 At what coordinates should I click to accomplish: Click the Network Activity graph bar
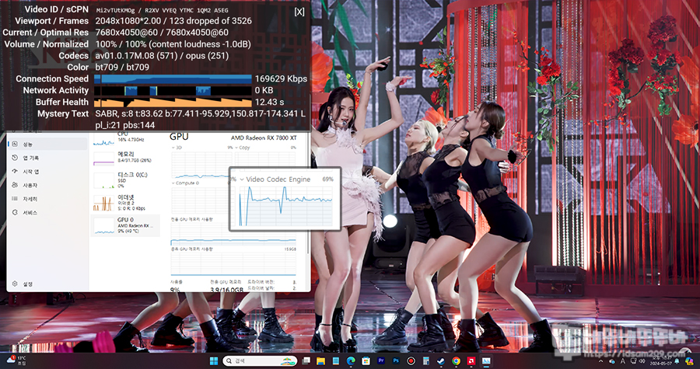(x=173, y=90)
